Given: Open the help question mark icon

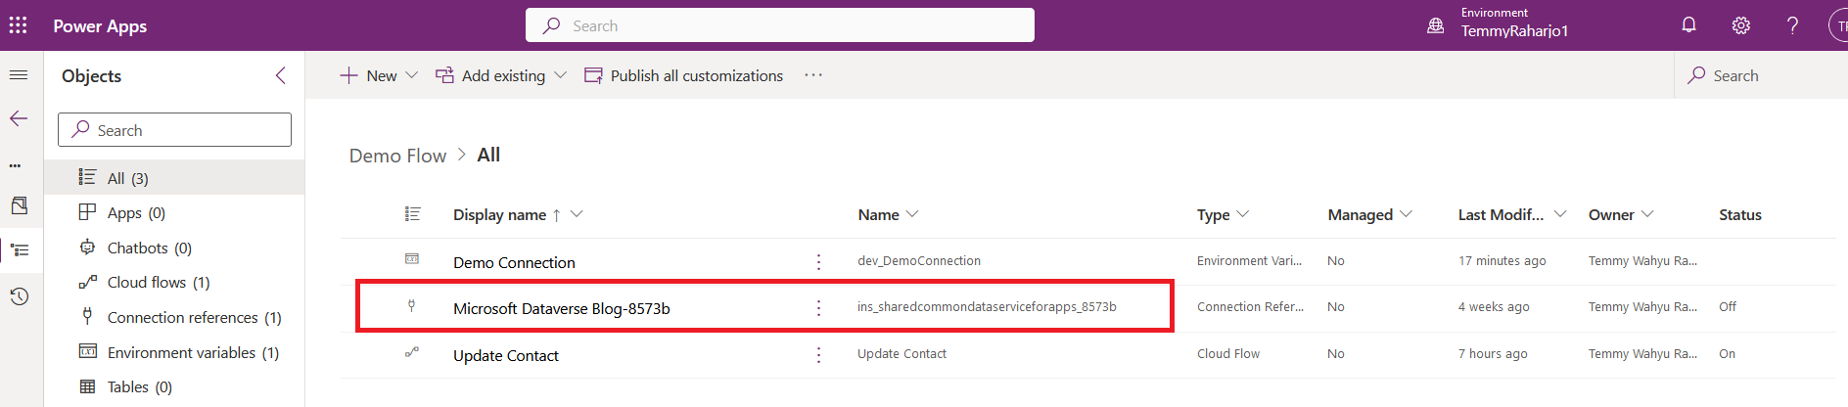Looking at the screenshot, I should point(1792,25).
